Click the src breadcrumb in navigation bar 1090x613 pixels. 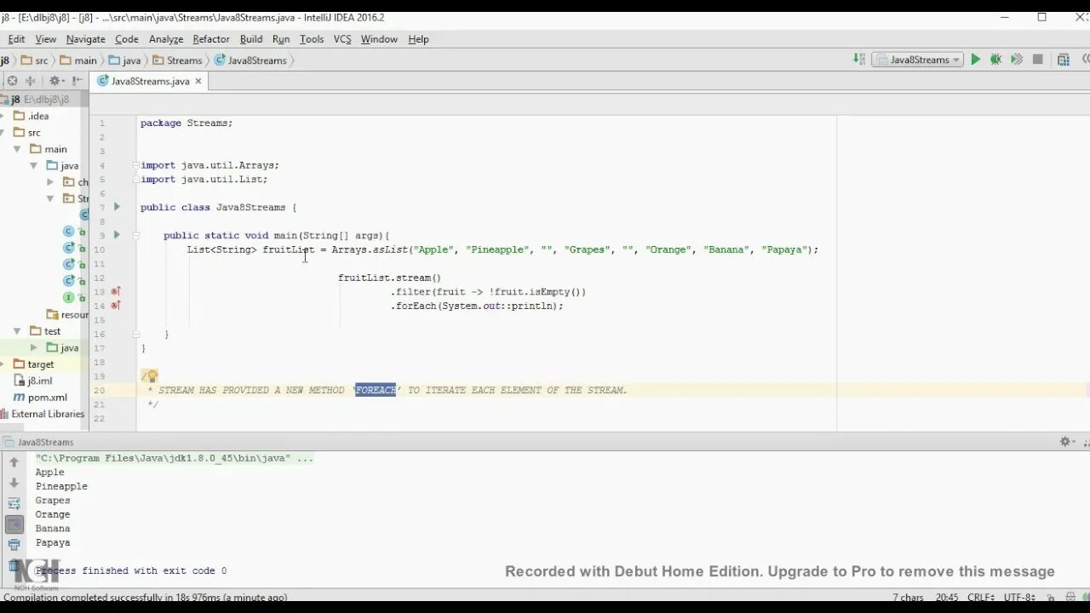pos(34,60)
